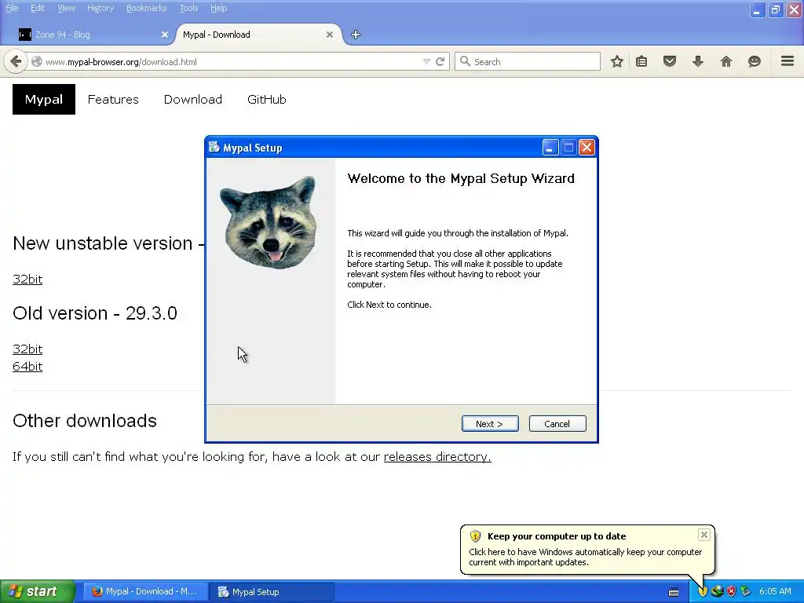Image resolution: width=804 pixels, height=603 pixels.
Task: Cancel the Mypal Setup wizard
Action: (x=557, y=423)
